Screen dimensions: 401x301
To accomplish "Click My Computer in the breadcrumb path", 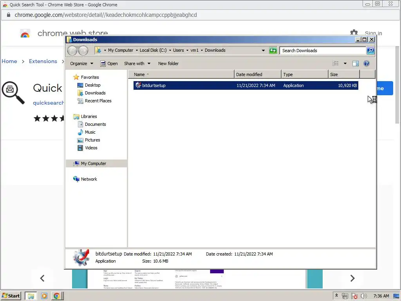I will [121, 50].
